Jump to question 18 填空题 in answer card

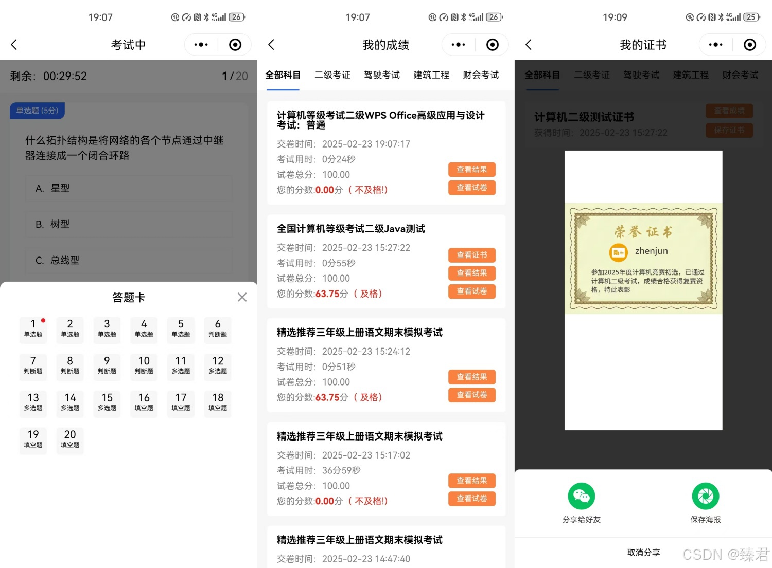[218, 404]
